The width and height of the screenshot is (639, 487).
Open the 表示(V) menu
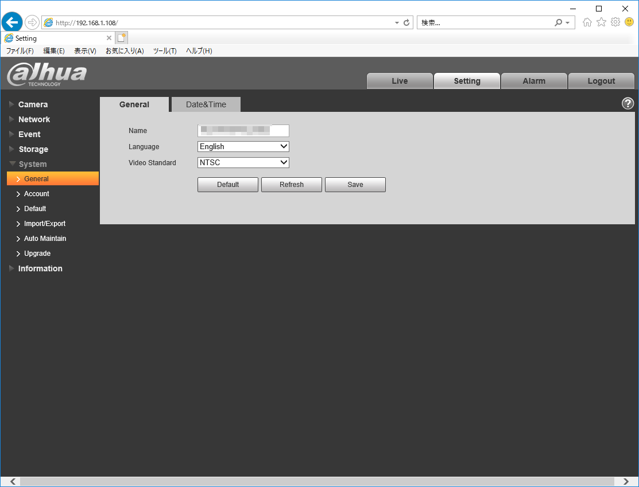(x=85, y=51)
